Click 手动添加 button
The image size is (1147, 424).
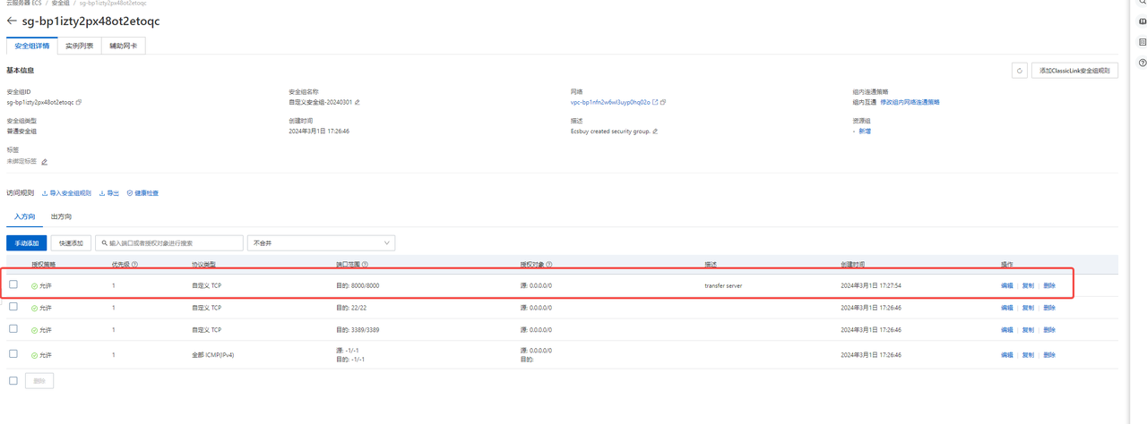[x=26, y=242]
